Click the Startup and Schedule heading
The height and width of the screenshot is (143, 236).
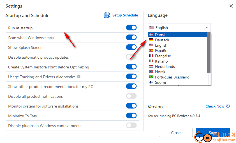coord(27,16)
